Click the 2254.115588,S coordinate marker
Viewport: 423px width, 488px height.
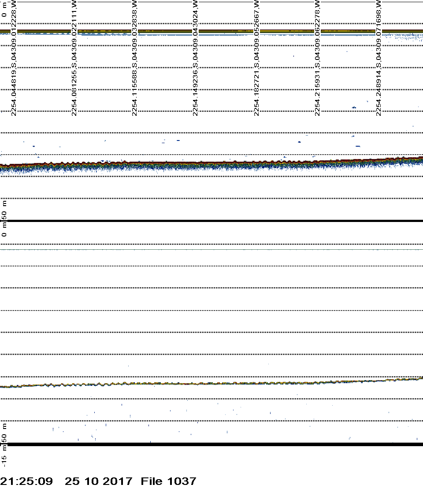[135, 58]
